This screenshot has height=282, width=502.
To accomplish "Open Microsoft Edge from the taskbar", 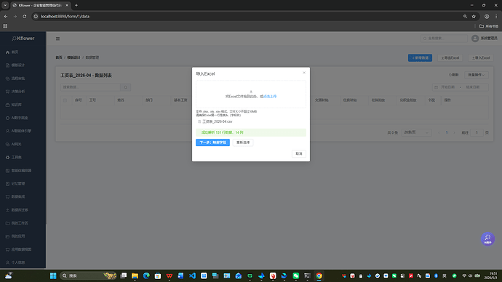I will (146, 275).
